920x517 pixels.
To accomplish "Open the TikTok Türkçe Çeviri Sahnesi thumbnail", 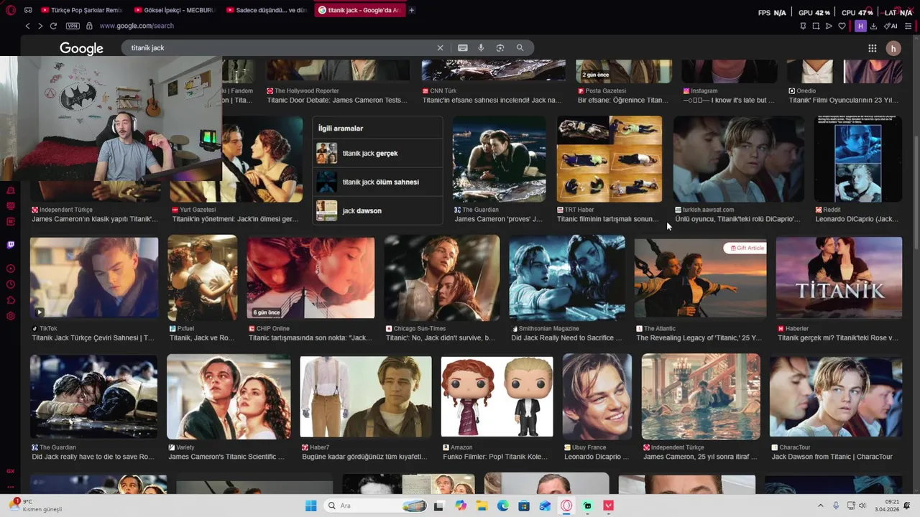I will click(x=94, y=277).
